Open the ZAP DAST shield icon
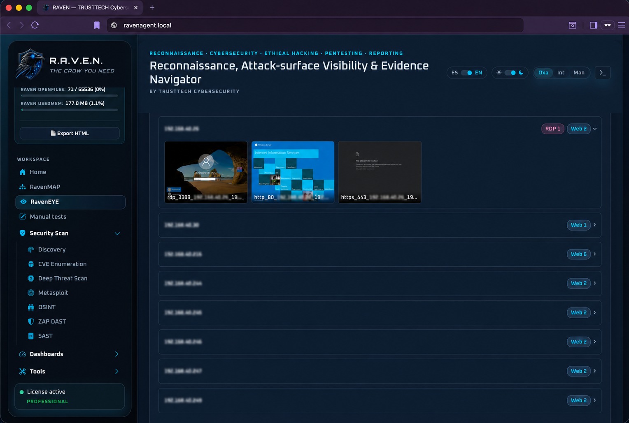 (x=31, y=321)
